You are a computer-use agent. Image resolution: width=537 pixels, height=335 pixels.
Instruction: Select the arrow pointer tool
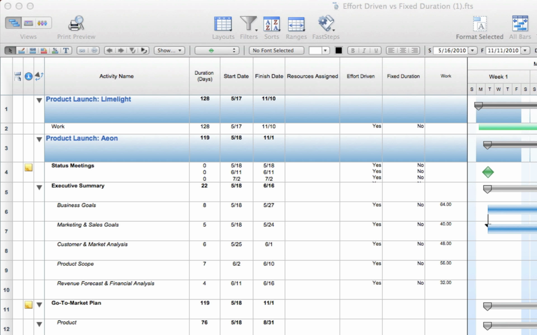tap(10, 51)
